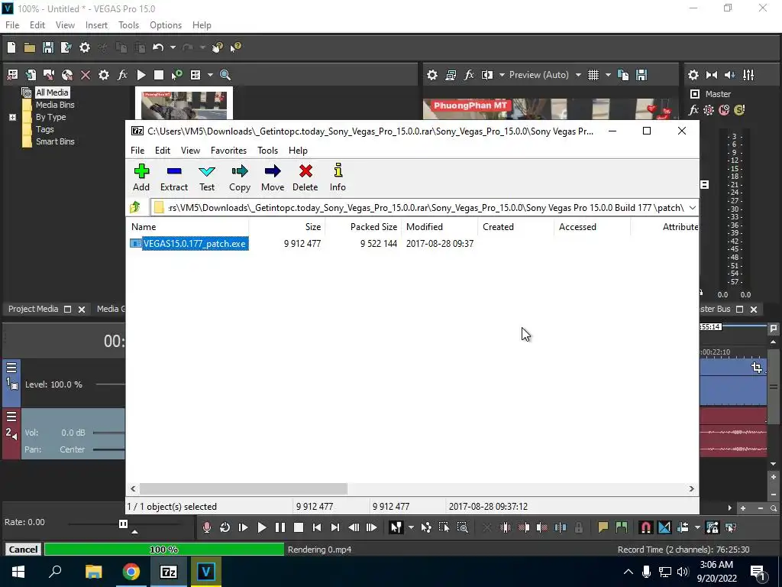Sort 7-Zip list by Modified column
Image resolution: width=782 pixels, height=587 pixels.
click(439, 226)
